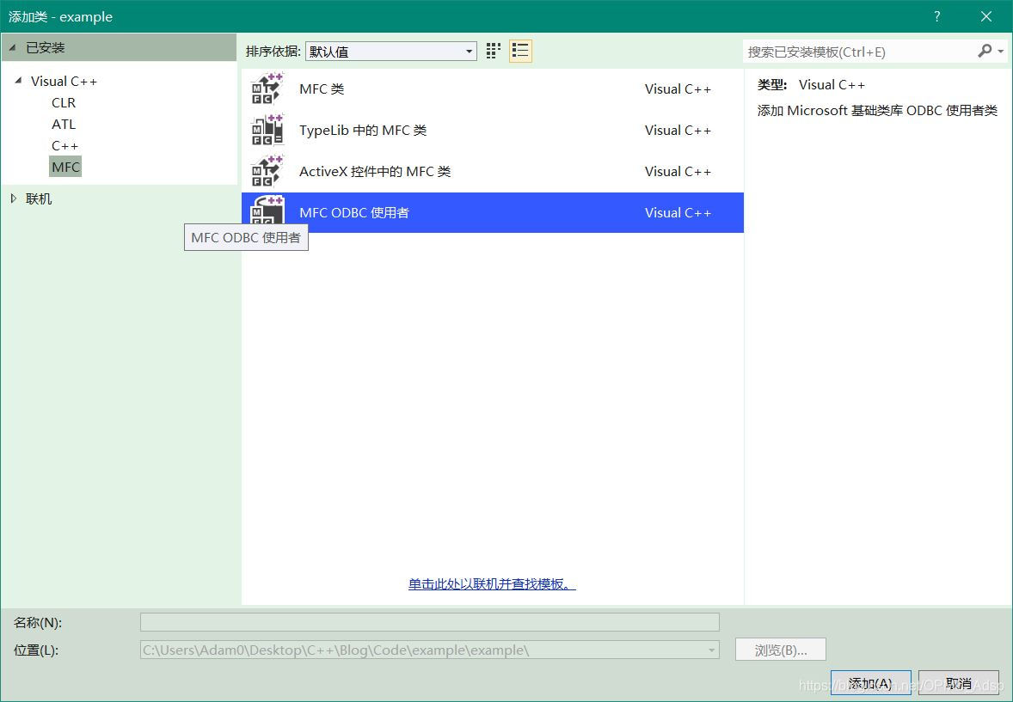
Task: Click Visual C++ type in ActiveX row
Action: point(678,172)
